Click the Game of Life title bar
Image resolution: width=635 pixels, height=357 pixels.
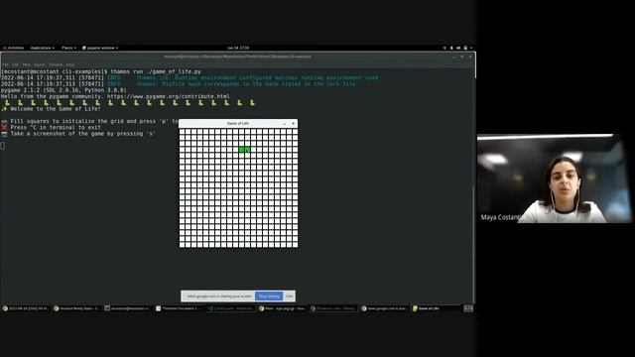(238, 123)
